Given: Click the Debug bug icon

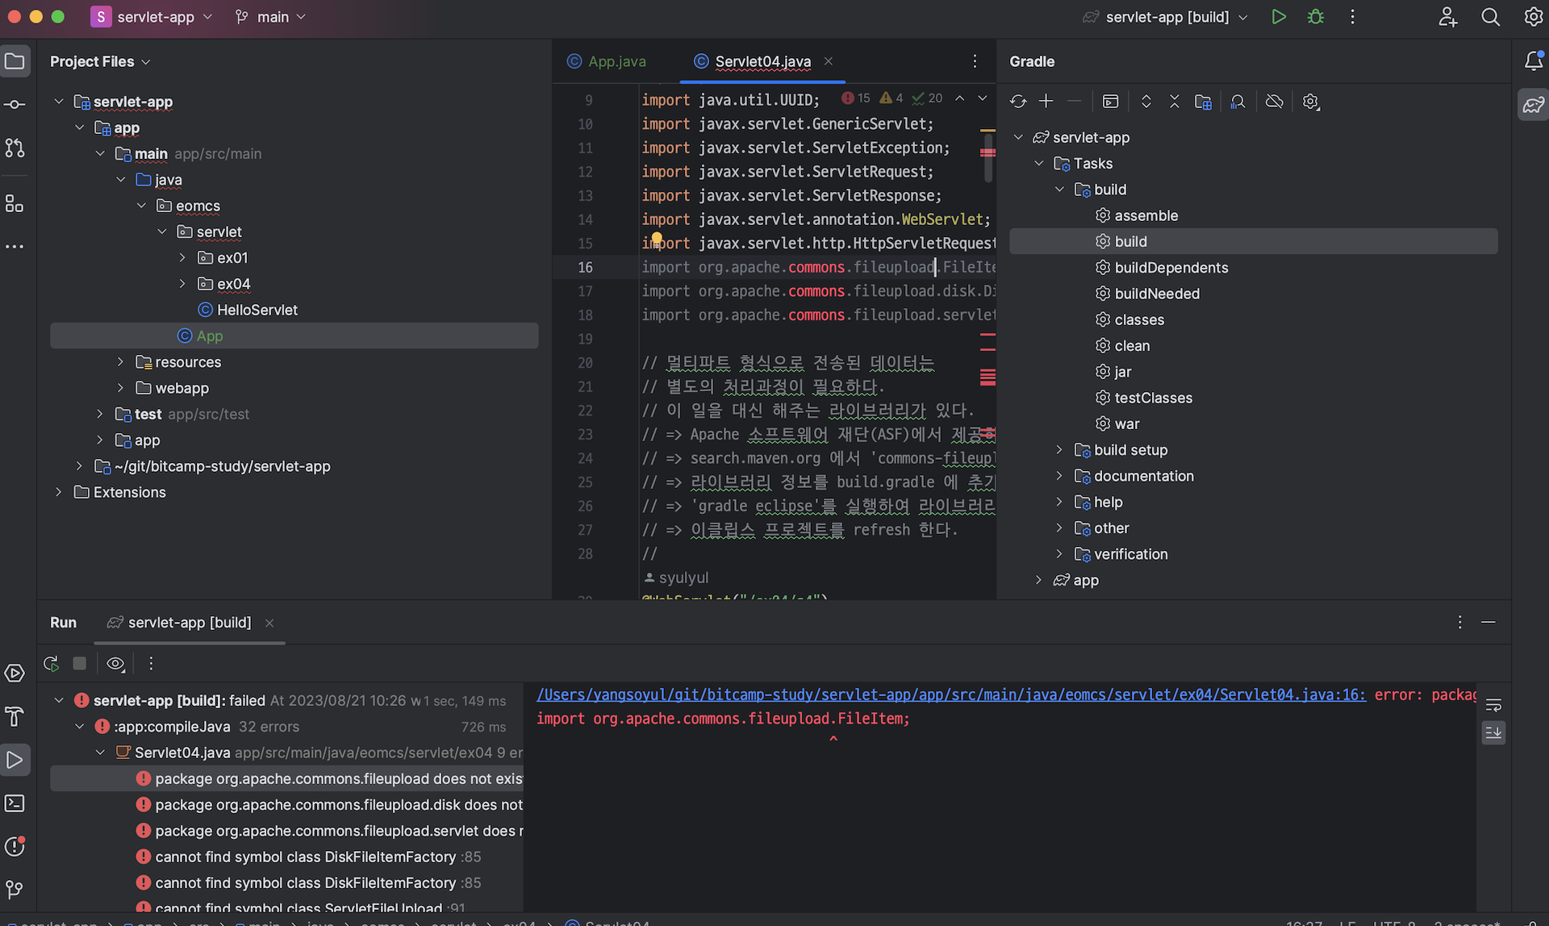Looking at the screenshot, I should pos(1315,17).
